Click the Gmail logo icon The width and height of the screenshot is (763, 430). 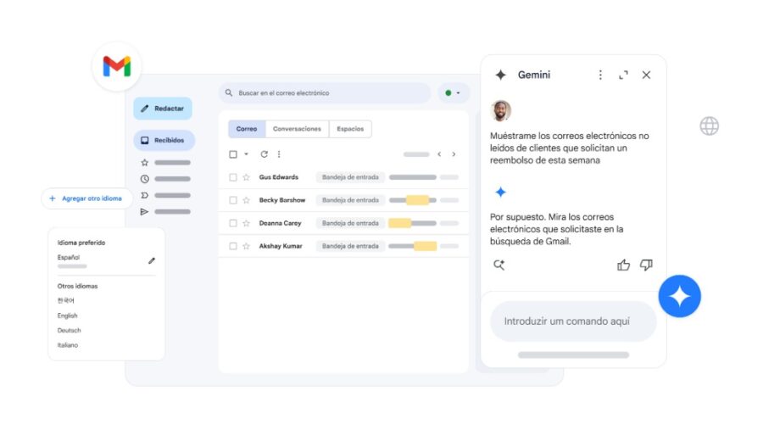117,66
